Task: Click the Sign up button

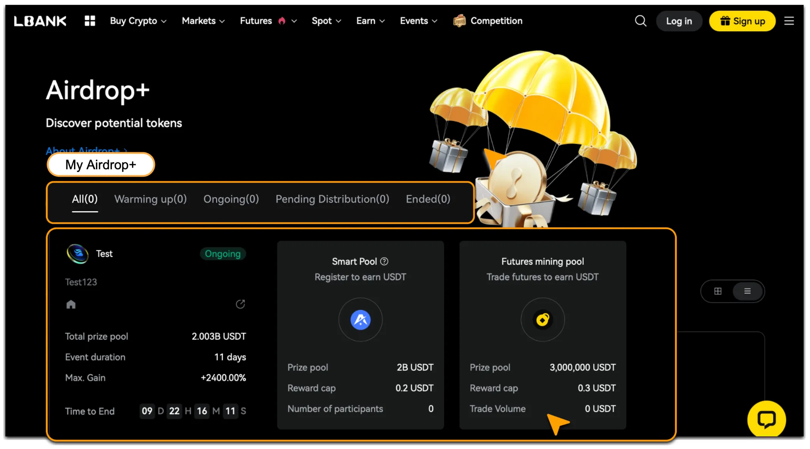Action: [x=742, y=21]
